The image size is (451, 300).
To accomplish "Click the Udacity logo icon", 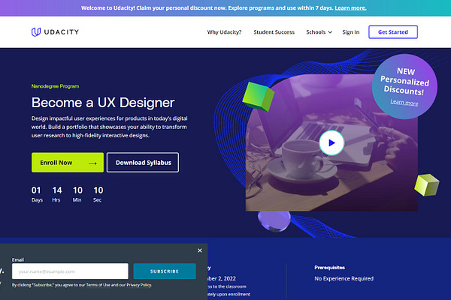I will 36,31.
